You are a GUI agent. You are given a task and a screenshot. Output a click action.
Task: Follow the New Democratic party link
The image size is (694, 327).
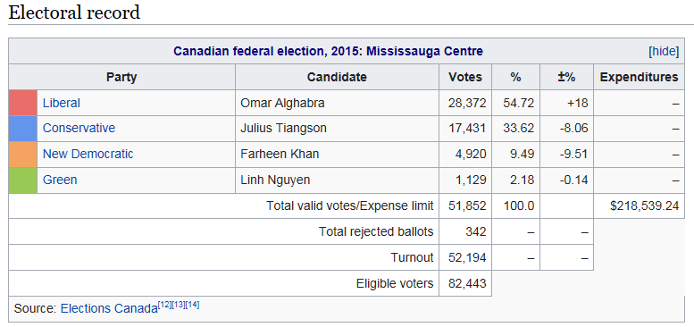coord(88,154)
